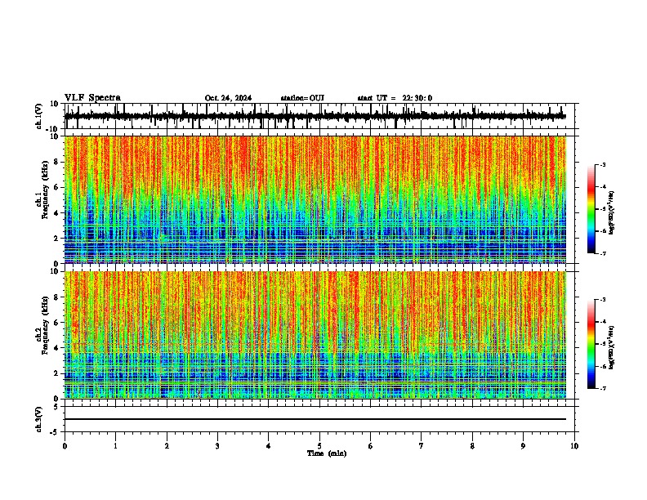Click the "ch.1(V)" axis label
The height and width of the screenshot is (500, 647).
pyautogui.click(x=39, y=116)
